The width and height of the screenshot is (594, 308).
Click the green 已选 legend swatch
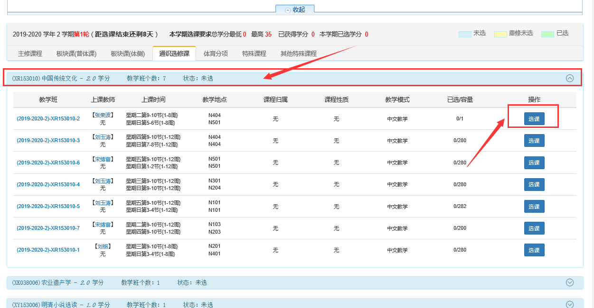click(547, 34)
